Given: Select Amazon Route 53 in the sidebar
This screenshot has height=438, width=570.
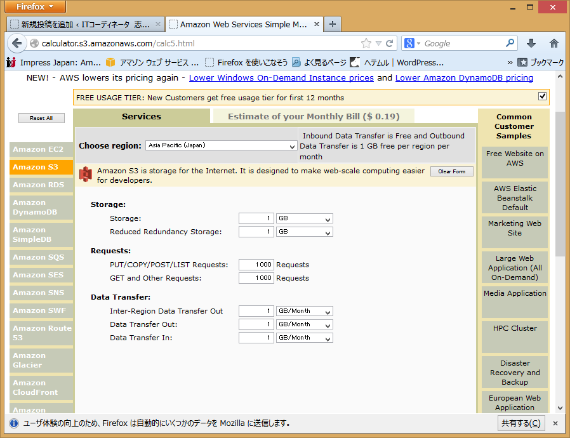Looking at the screenshot, I should coord(41,333).
